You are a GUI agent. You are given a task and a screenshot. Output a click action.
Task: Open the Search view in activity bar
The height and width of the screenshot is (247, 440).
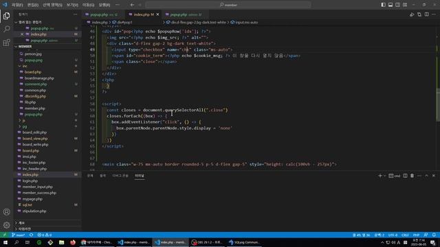coord(6,29)
